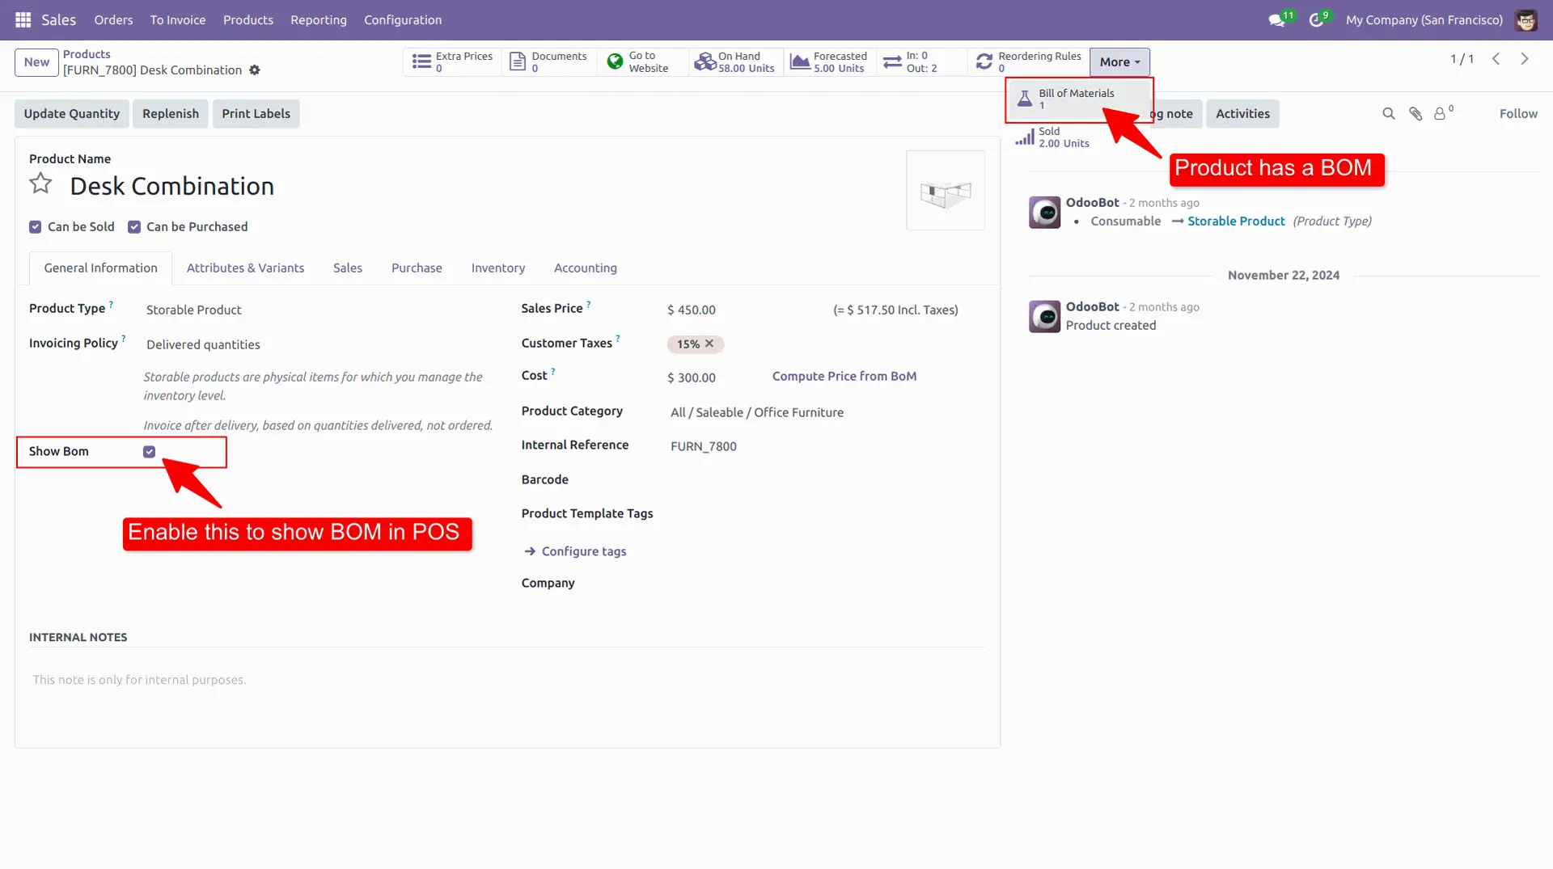Click the New button
The image size is (1553, 869).
36,62
